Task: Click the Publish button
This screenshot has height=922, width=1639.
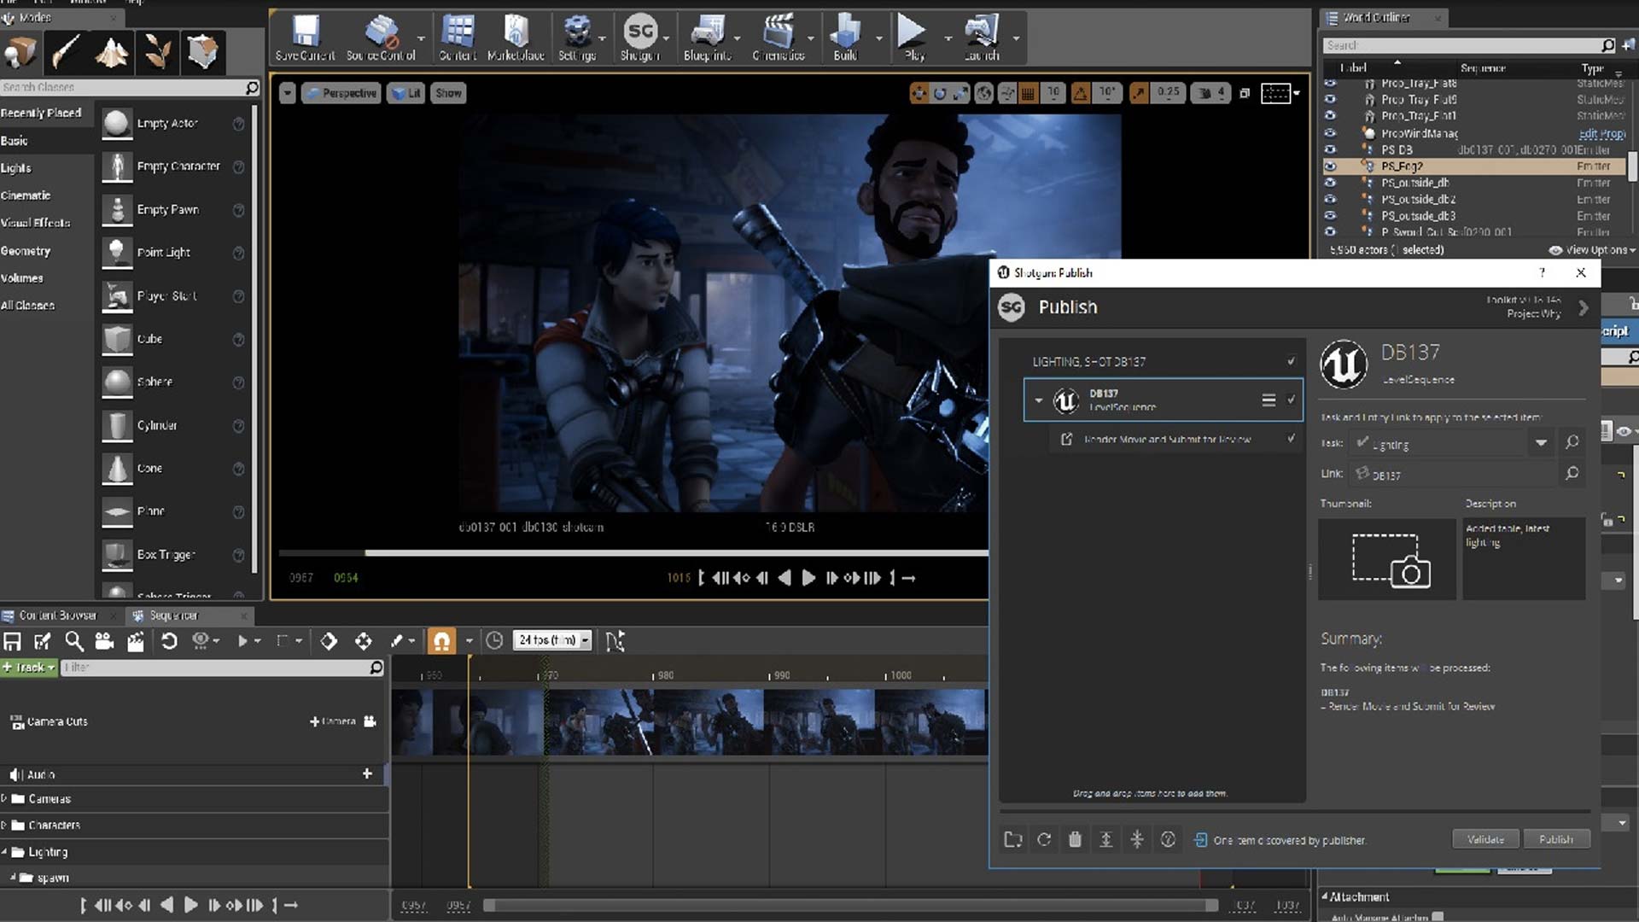Action: (x=1556, y=839)
